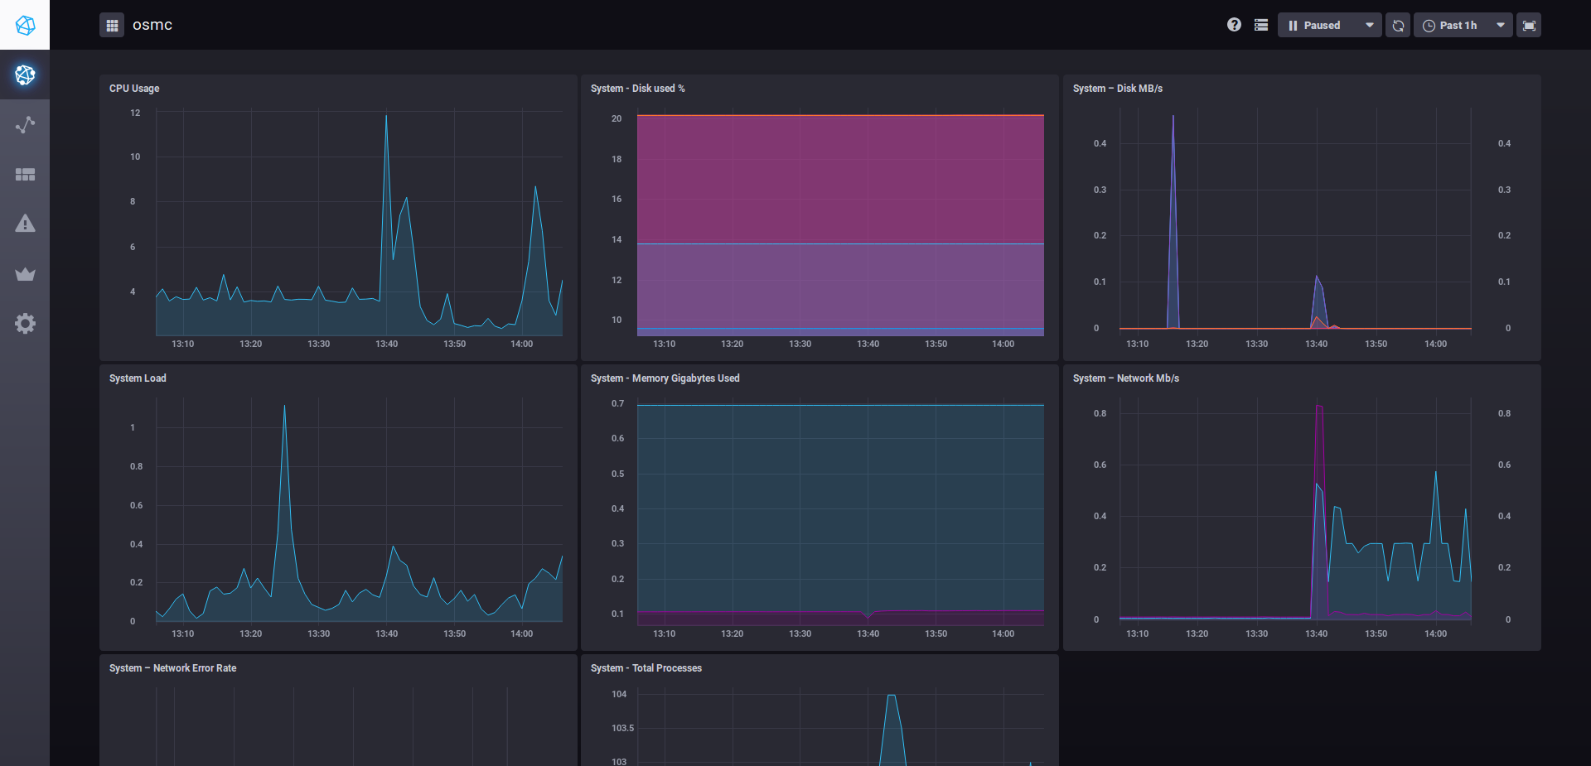Click System – Network Error Rate title
This screenshot has width=1591, height=766.
click(173, 668)
